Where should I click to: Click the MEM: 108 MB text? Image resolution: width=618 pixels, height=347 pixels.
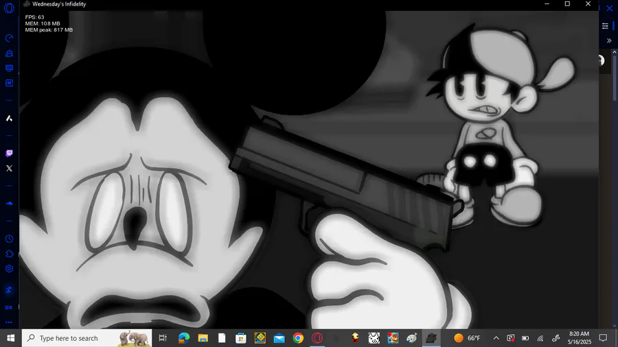[43, 23]
